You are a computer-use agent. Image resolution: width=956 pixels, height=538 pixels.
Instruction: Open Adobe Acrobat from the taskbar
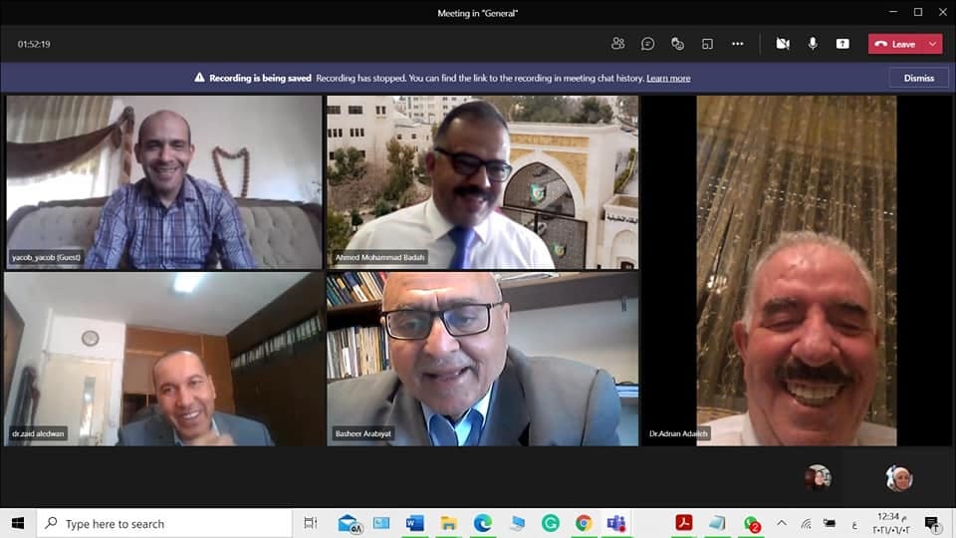pyautogui.click(x=684, y=523)
